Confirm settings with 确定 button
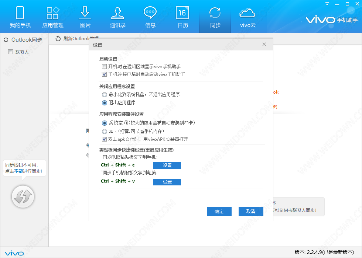The width and height of the screenshot is (362, 258). click(219, 211)
